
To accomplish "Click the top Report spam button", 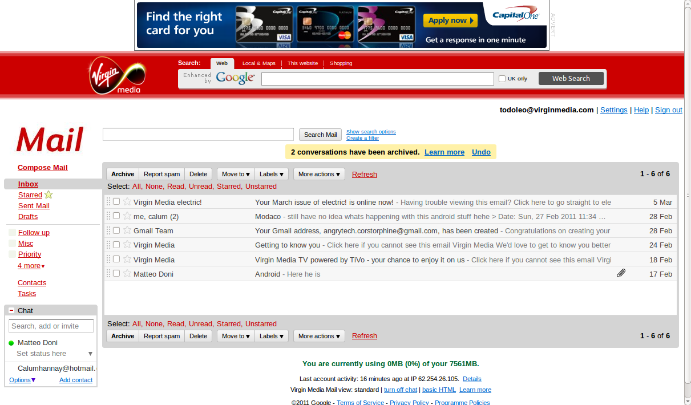I will pos(162,174).
